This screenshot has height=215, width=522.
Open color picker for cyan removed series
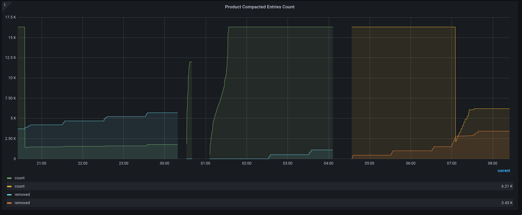[x=9, y=195]
